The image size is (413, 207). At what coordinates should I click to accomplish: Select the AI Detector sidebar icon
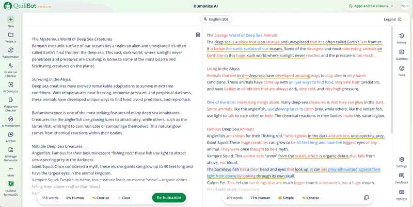(11, 87)
